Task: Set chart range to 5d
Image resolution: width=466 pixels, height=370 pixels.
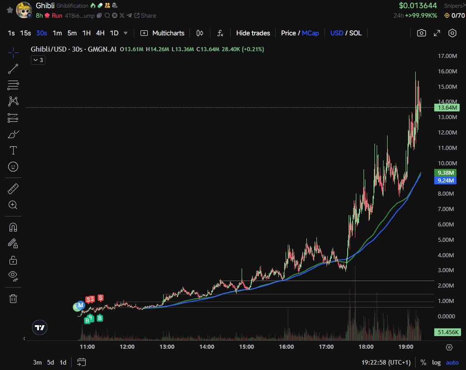Action: pos(50,362)
